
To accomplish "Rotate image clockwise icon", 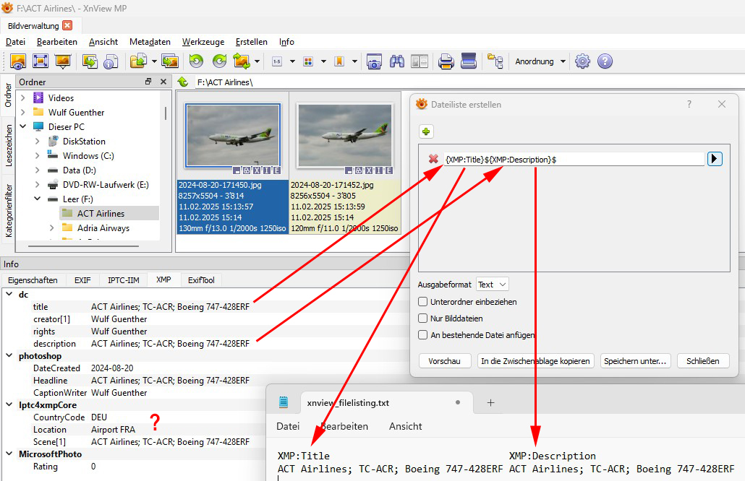I will pos(219,61).
